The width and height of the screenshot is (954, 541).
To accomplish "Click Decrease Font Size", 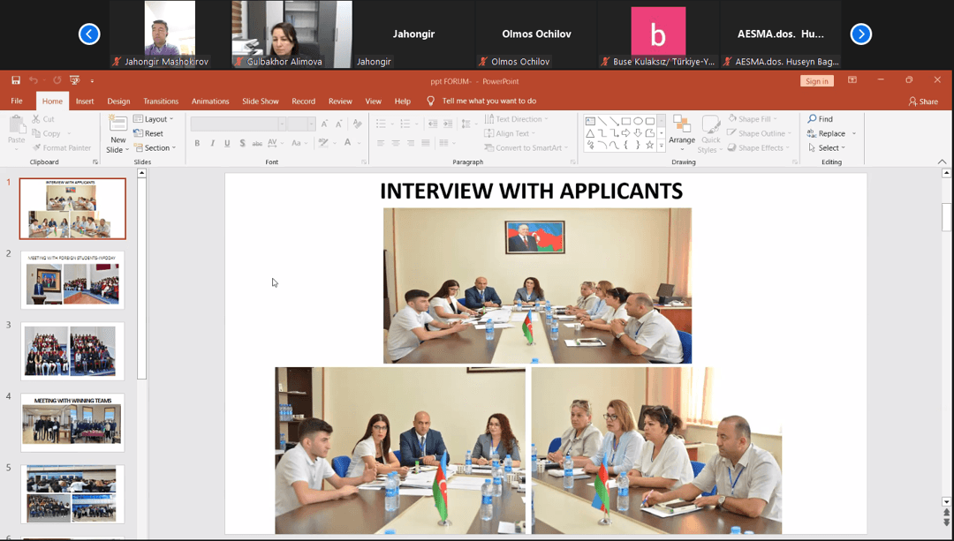I will [339, 124].
